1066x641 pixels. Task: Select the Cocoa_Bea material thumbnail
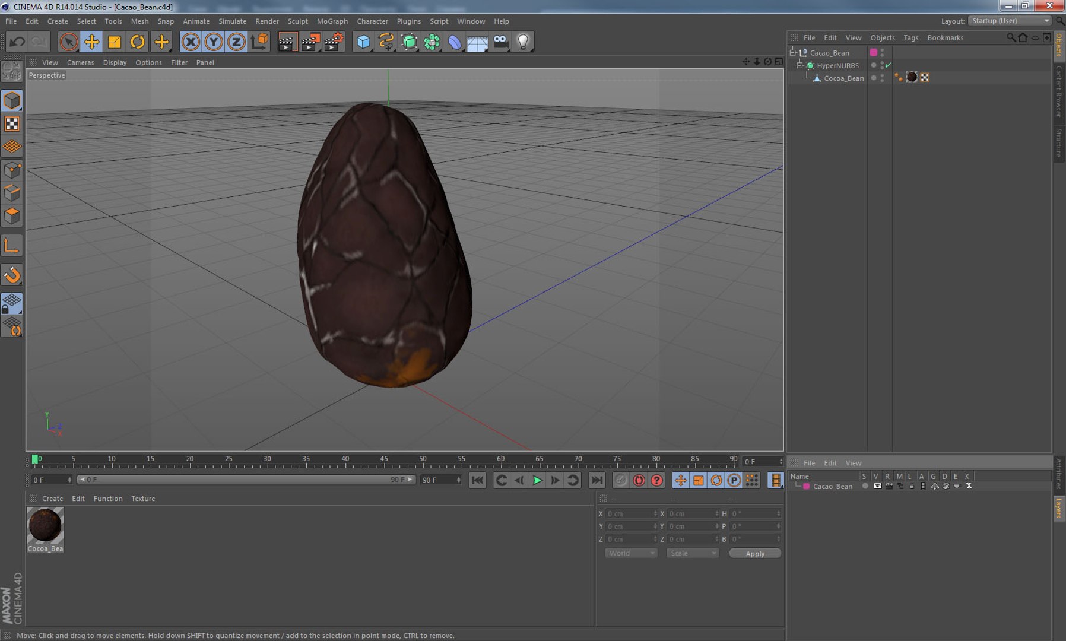(x=45, y=525)
